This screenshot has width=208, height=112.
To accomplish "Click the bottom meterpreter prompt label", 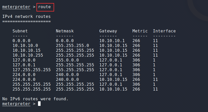I will point(16,104).
